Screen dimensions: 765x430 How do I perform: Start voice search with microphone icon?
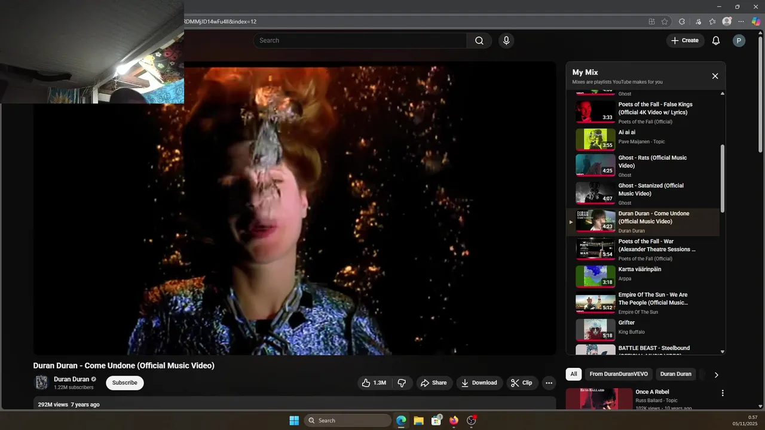[x=506, y=41]
